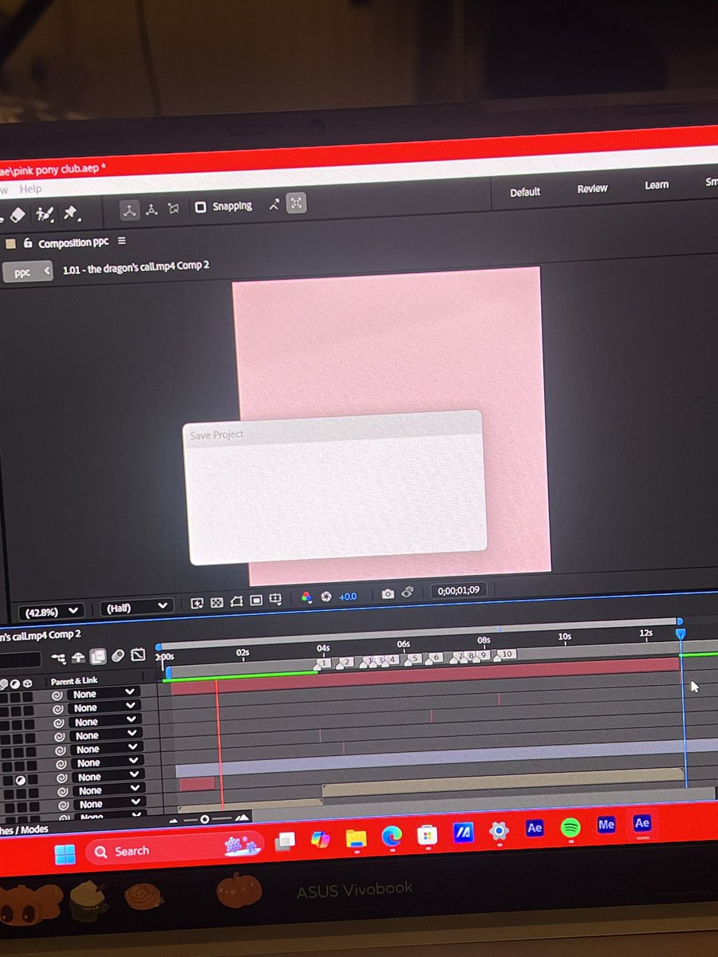Open the (Half) resolution dropdown
The image size is (718, 957).
pyautogui.click(x=136, y=608)
